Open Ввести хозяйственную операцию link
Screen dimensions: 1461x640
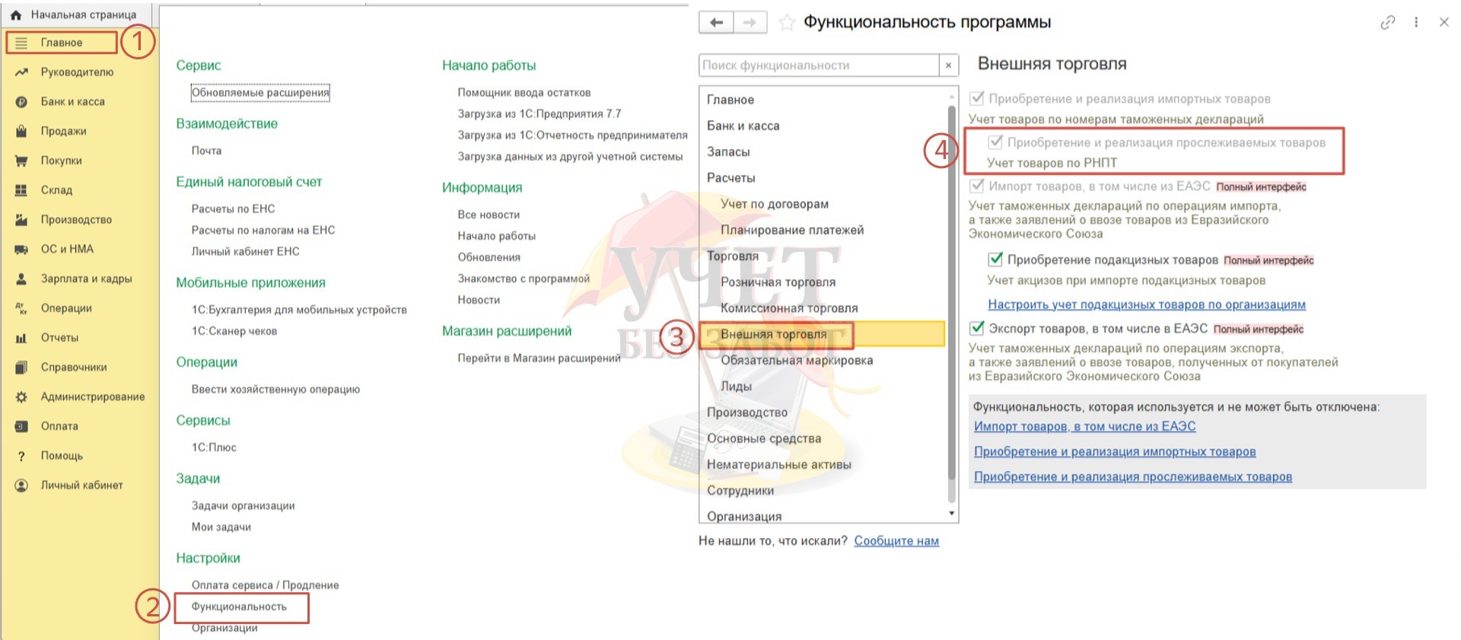pos(275,389)
